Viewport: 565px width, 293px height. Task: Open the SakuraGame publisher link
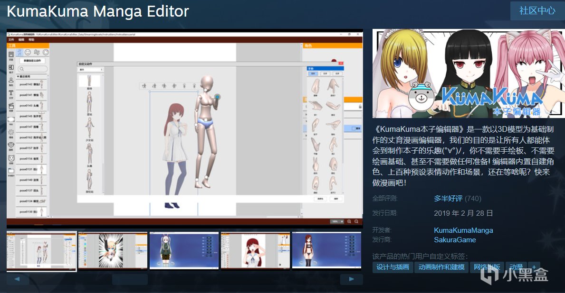pyautogui.click(x=455, y=240)
